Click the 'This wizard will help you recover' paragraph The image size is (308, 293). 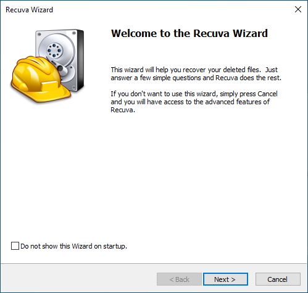pos(196,74)
